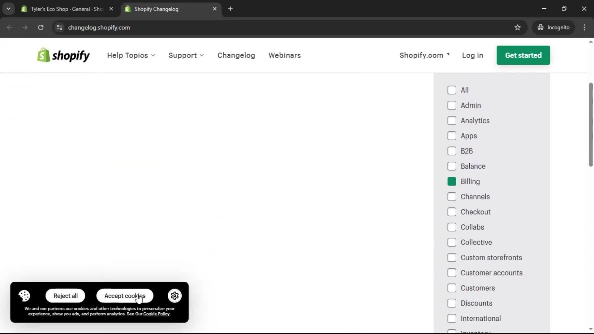This screenshot has height=334, width=594.
Task: Select Webinars in the navigation
Action: (x=285, y=55)
